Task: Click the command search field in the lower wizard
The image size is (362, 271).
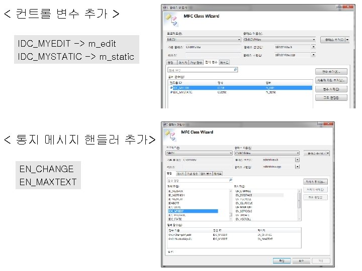Action: point(200,180)
